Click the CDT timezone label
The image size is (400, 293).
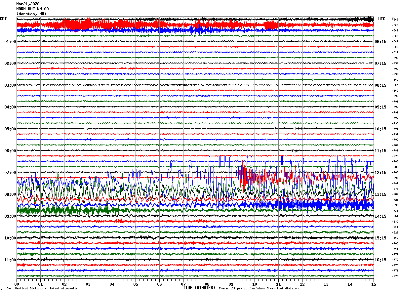pos(3,19)
